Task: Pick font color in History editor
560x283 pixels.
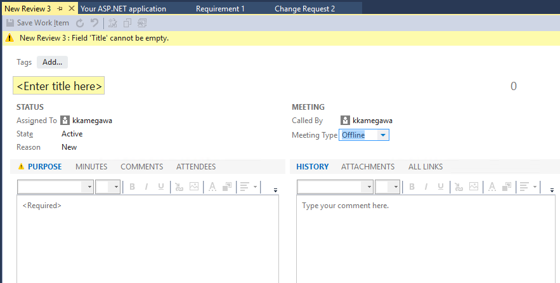Action: [x=492, y=187]
